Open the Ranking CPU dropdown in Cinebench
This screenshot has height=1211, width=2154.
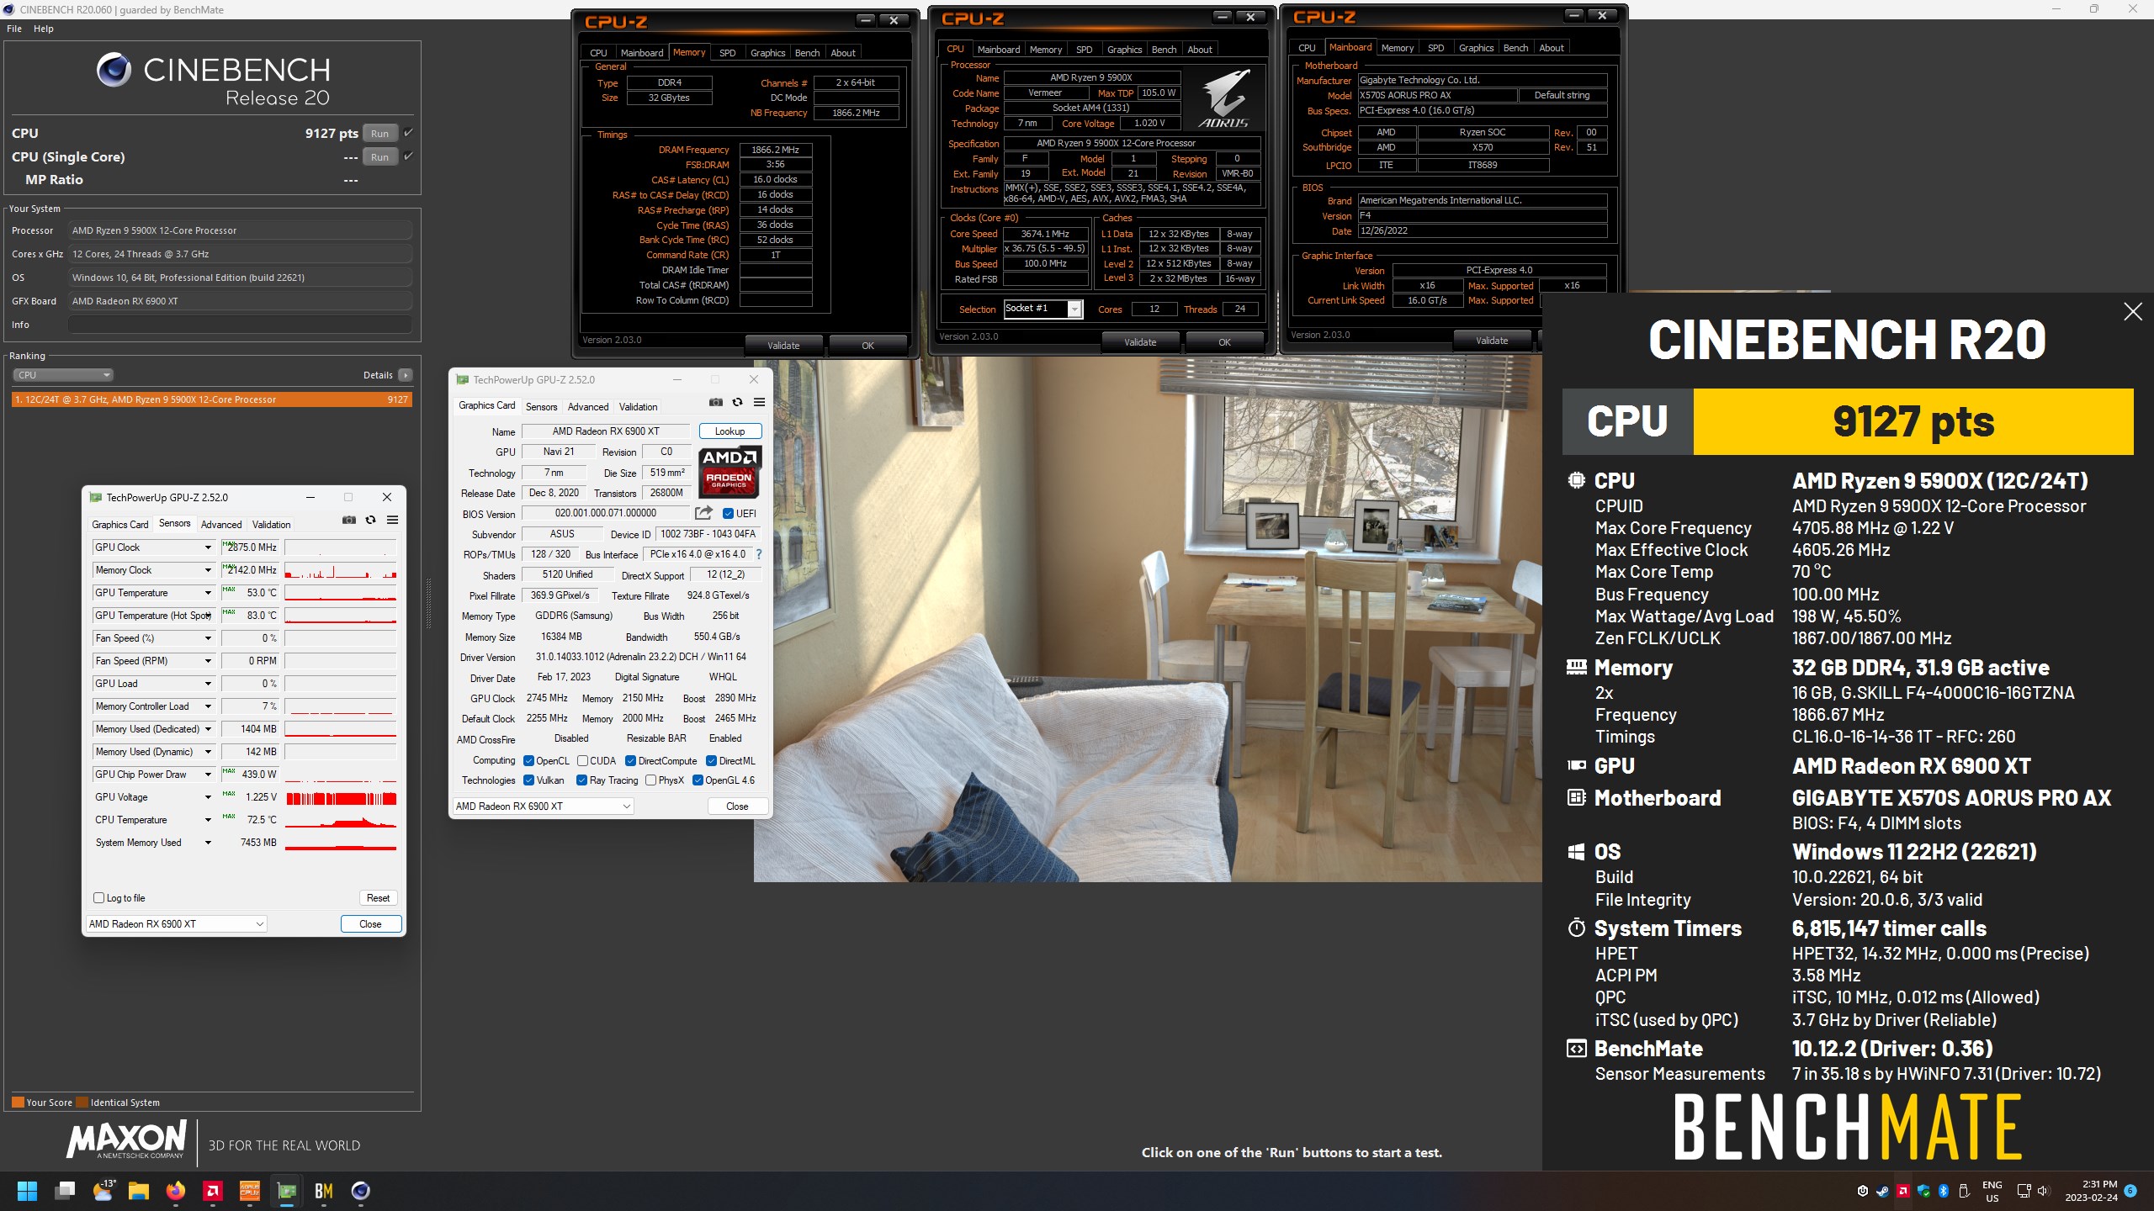(62, 375)
